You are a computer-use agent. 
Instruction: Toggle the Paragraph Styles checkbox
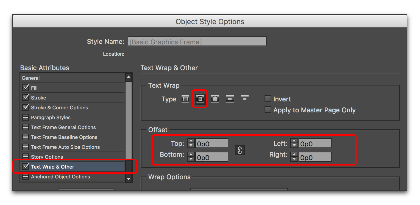tap(26, 117)
